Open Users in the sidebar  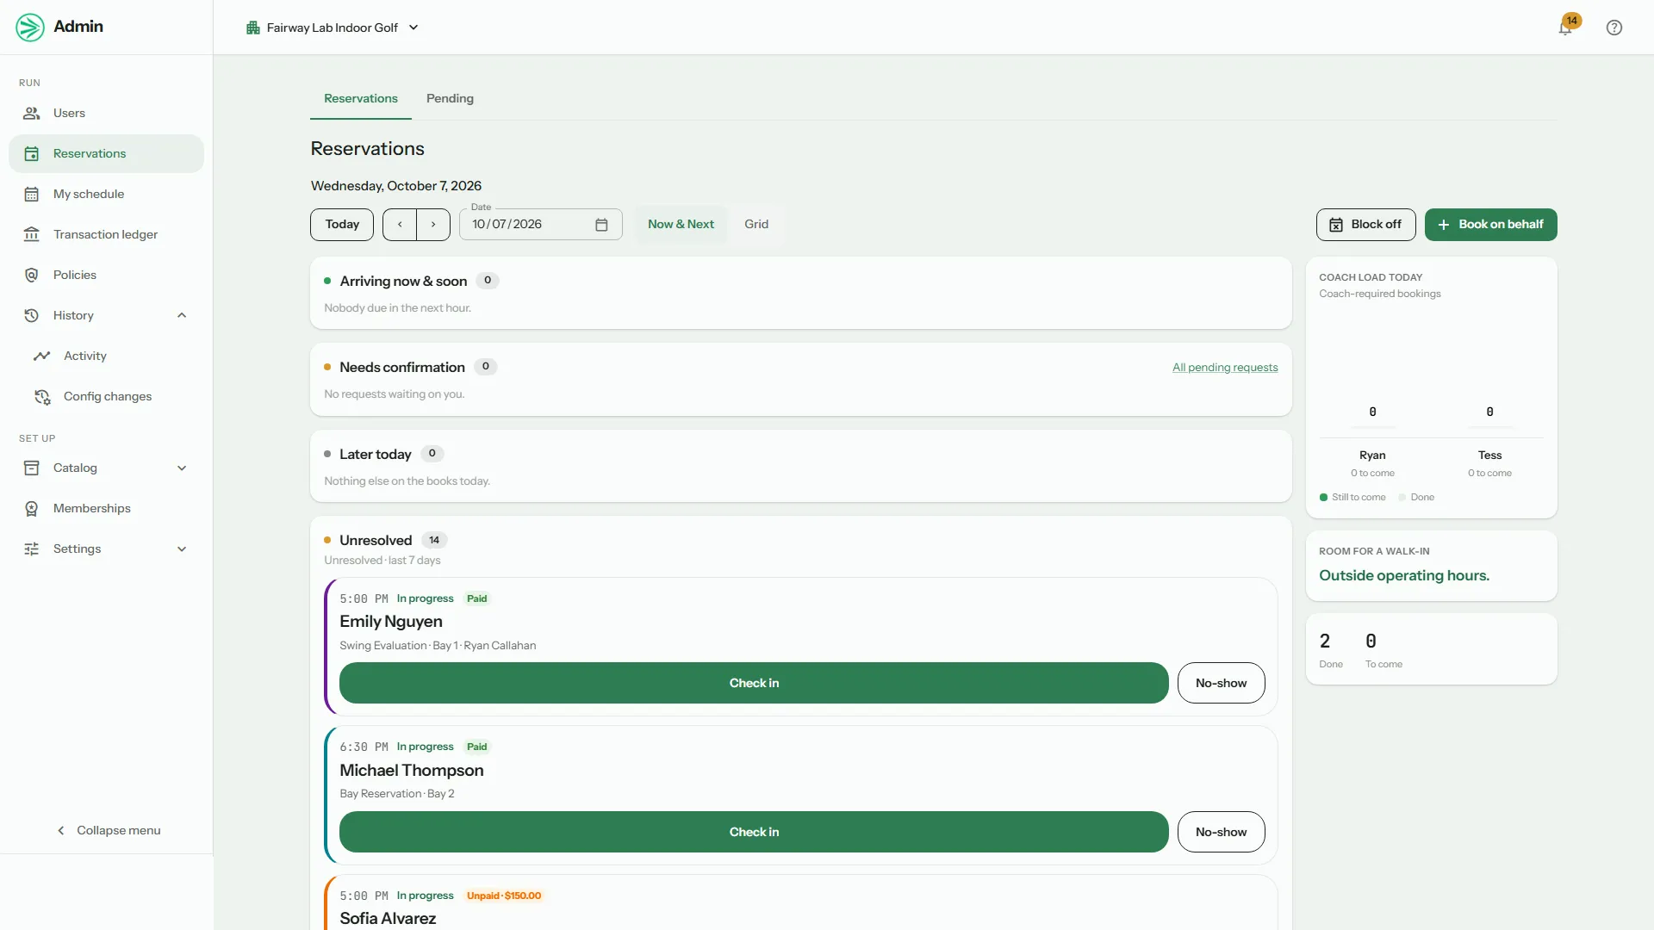pyautogui.click(x=106, y=113)
